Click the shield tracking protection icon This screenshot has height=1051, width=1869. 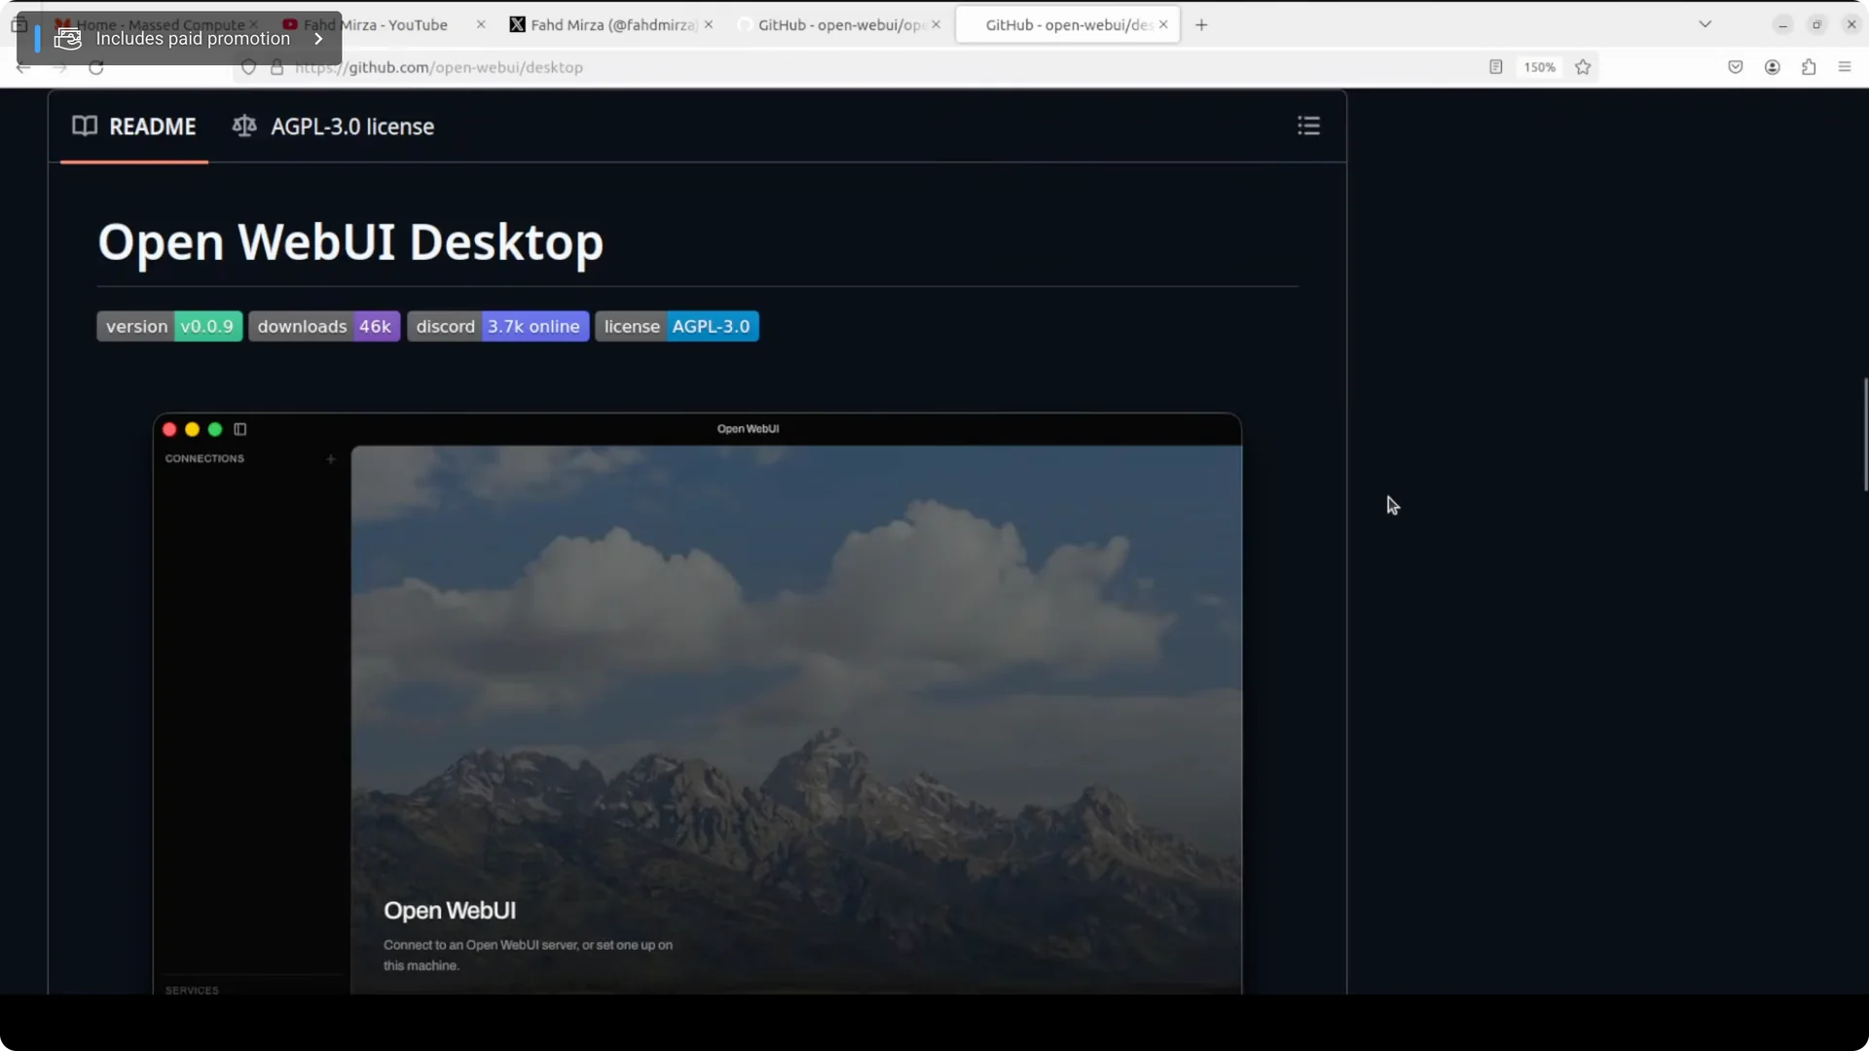249,67
